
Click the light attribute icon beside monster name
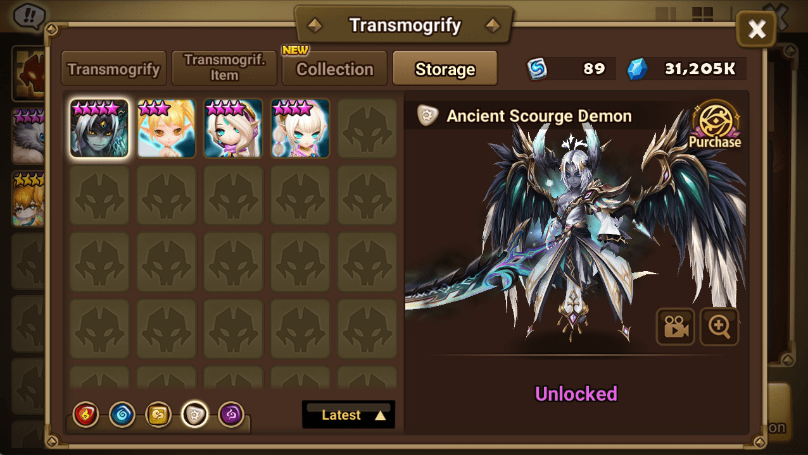pos(427,116)
